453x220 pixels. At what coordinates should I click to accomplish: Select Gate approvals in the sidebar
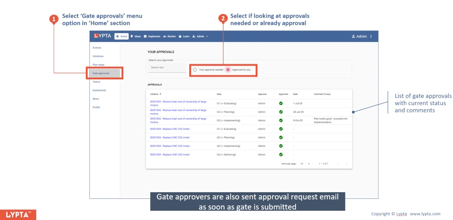(104, 73)
